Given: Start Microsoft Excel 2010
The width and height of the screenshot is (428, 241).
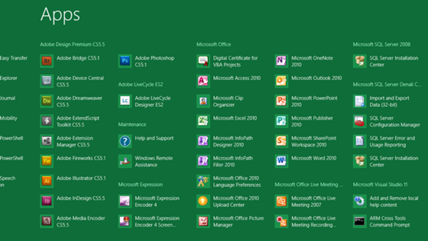Looking at the screenshot, I should [227, 121].
